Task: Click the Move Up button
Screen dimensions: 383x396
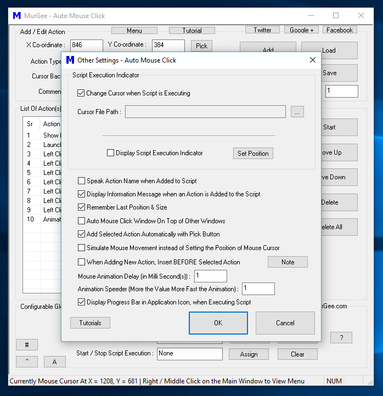Action: 339,152
